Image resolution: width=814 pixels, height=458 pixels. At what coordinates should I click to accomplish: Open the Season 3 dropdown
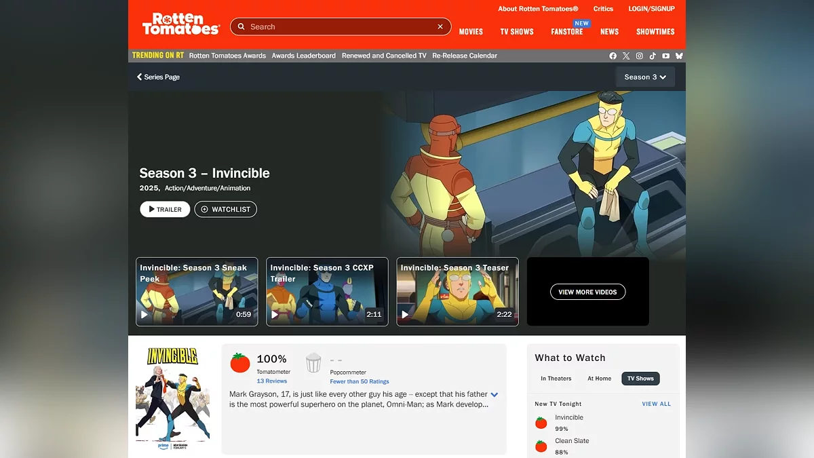tap(645, 77)
